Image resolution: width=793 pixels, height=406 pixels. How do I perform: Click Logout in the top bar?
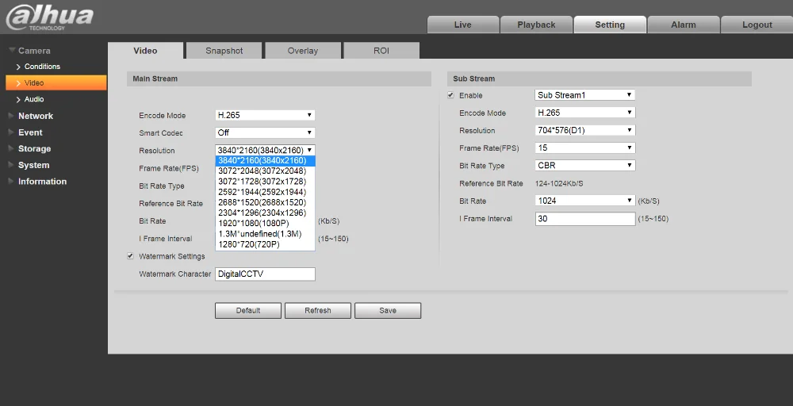pyautogui.click(x=757, y=25)
